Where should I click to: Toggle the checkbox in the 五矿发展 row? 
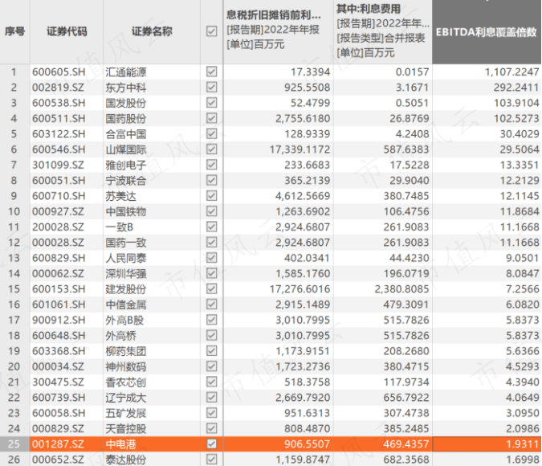[211, 413]
